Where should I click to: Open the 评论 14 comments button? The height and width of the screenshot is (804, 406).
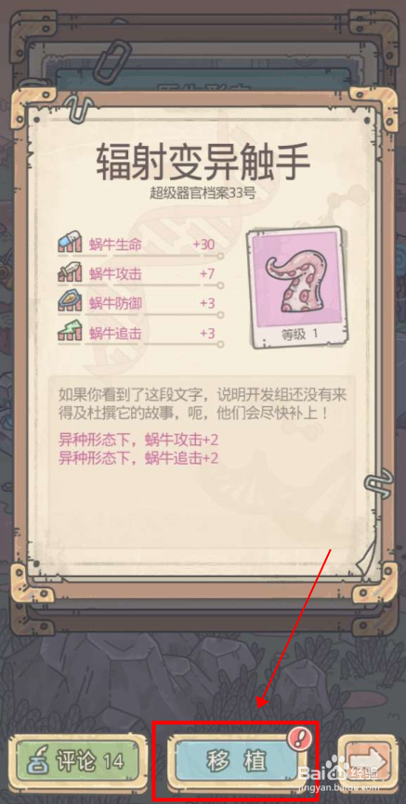(77, 761)
